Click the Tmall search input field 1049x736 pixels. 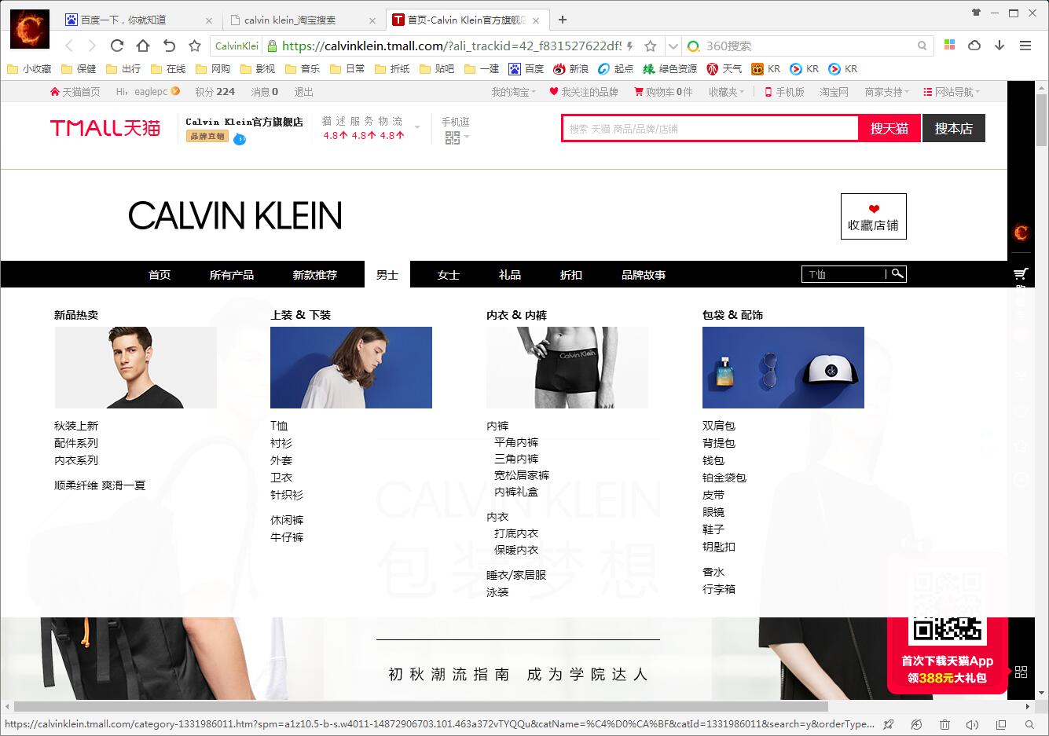point(710,128)
